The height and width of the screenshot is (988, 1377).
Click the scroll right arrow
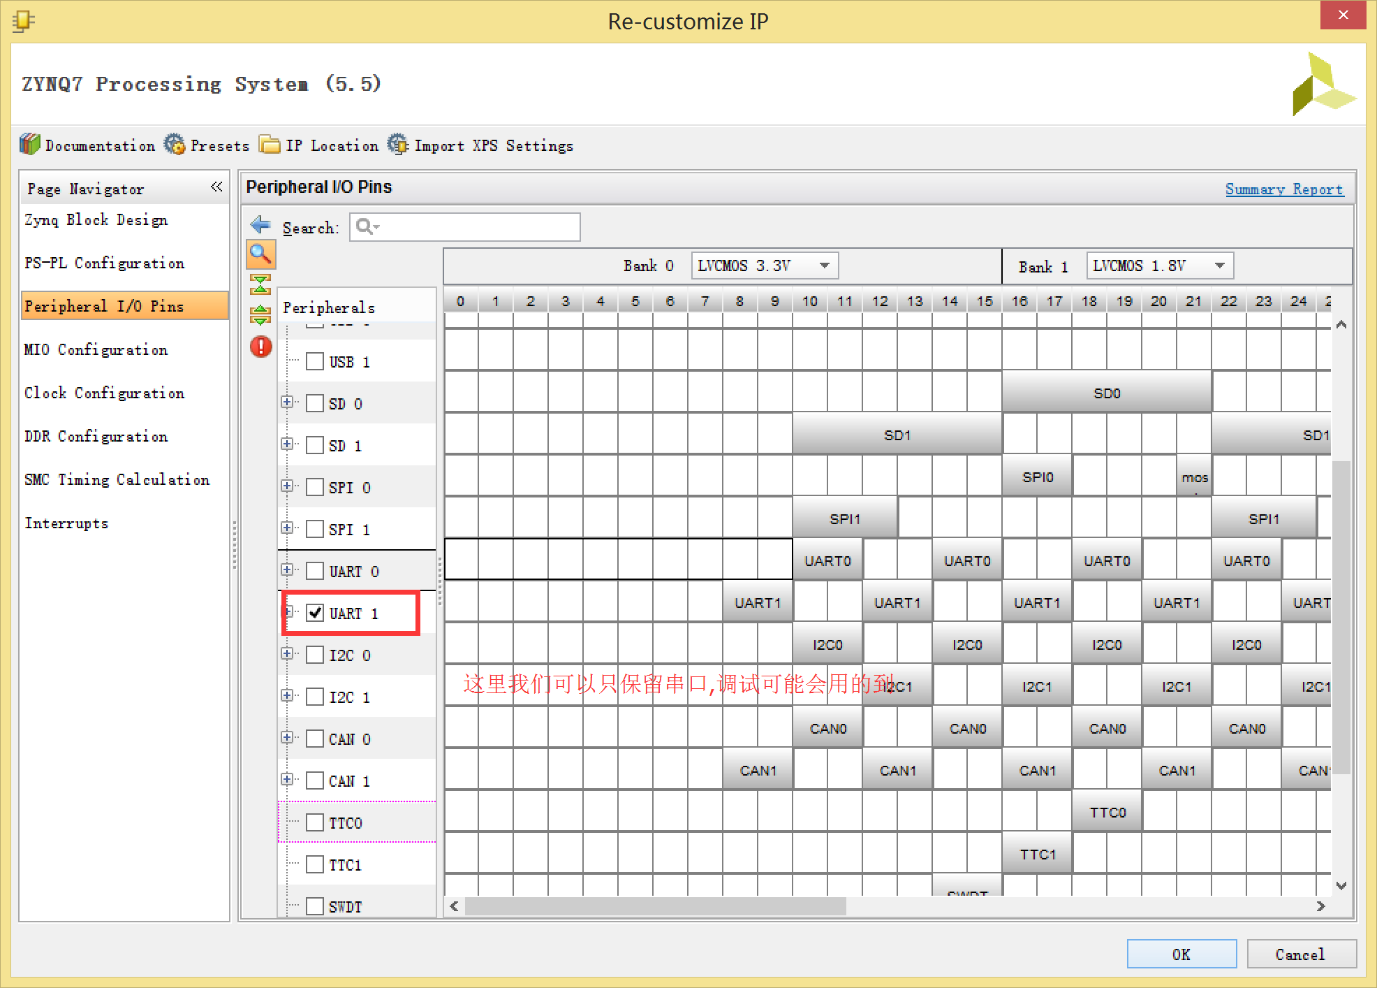tap(1320, 906)
